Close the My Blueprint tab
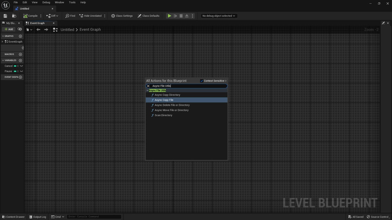Screen dimensions: 392x220 [19, 23]
